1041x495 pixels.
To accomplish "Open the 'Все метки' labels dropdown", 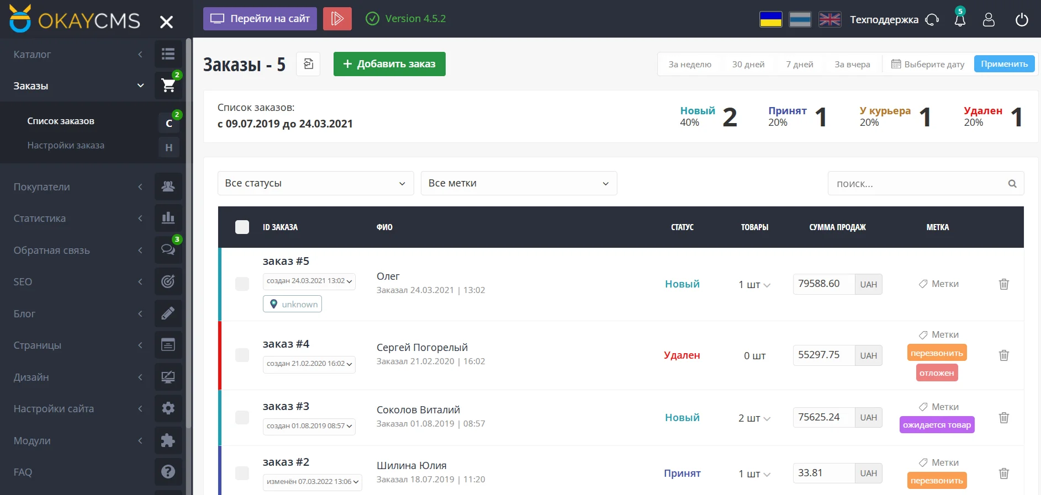I will [519, 183].
